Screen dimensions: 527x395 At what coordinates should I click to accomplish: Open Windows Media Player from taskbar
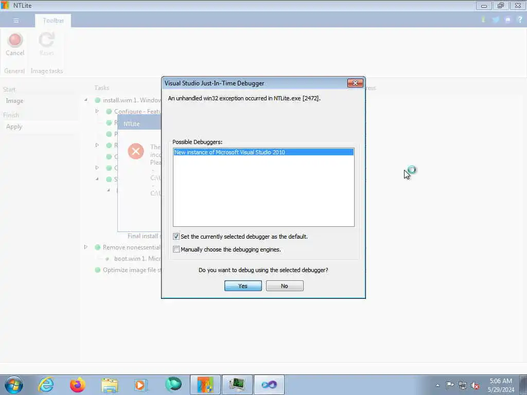[140, 385]
